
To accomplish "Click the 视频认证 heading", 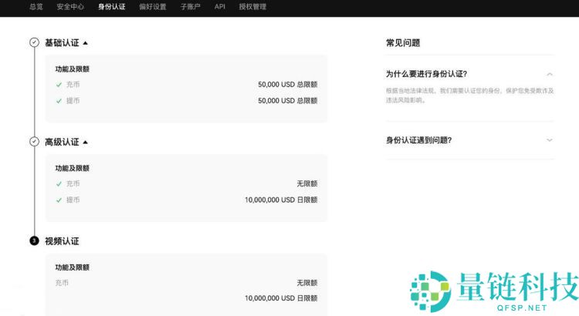I will pyautogui.click(x=62, y=241).
